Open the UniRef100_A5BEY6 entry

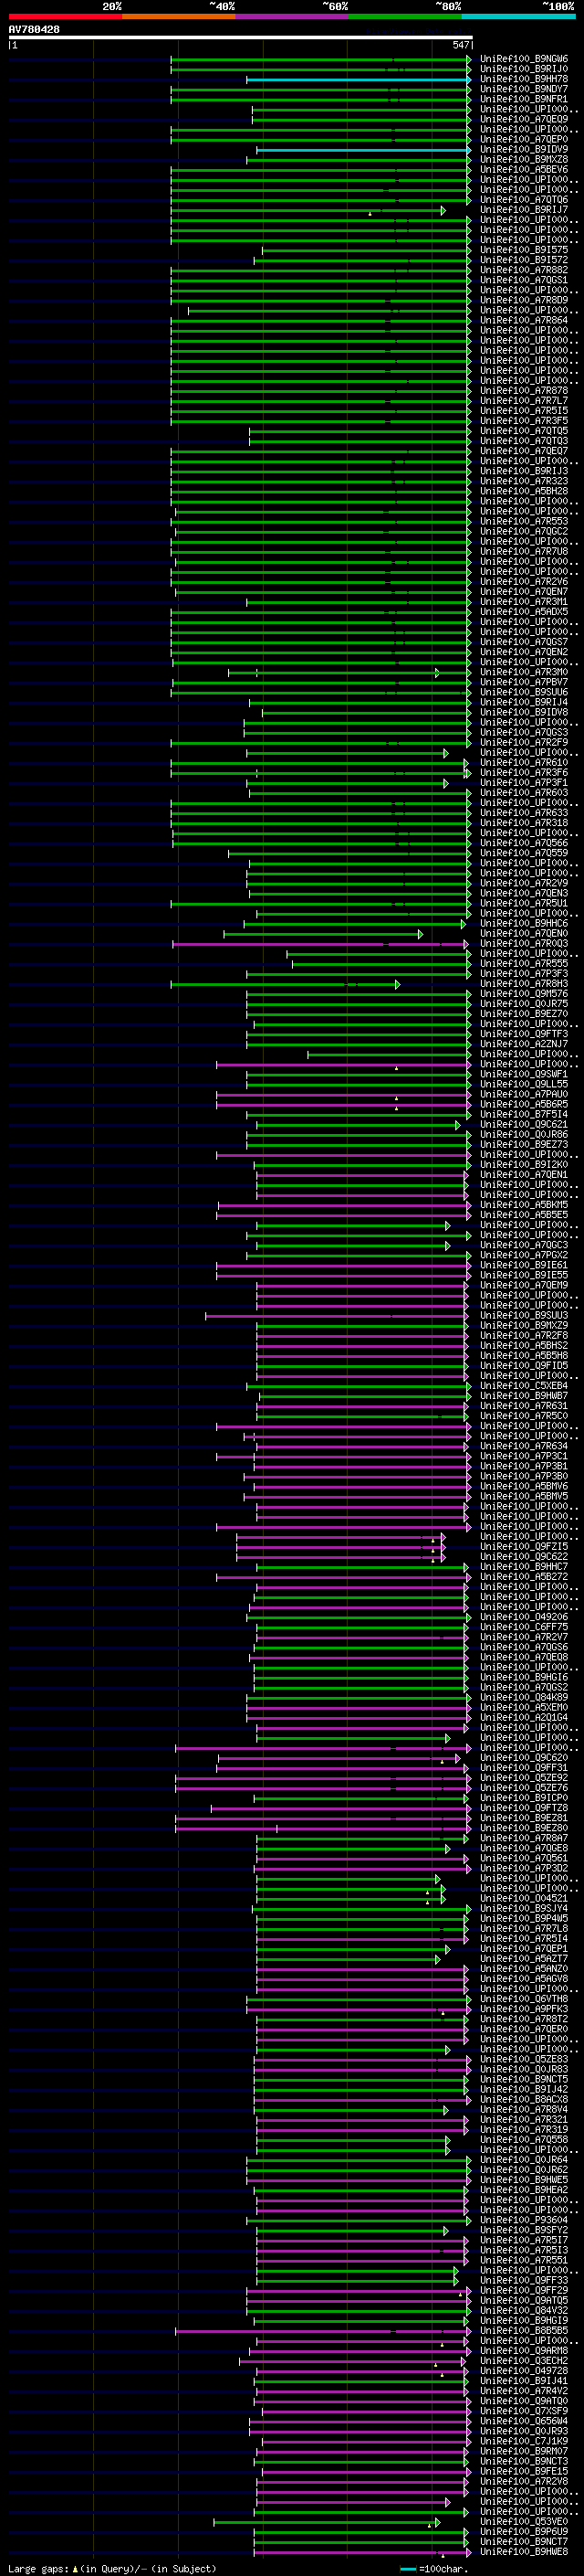click(524, 170)
